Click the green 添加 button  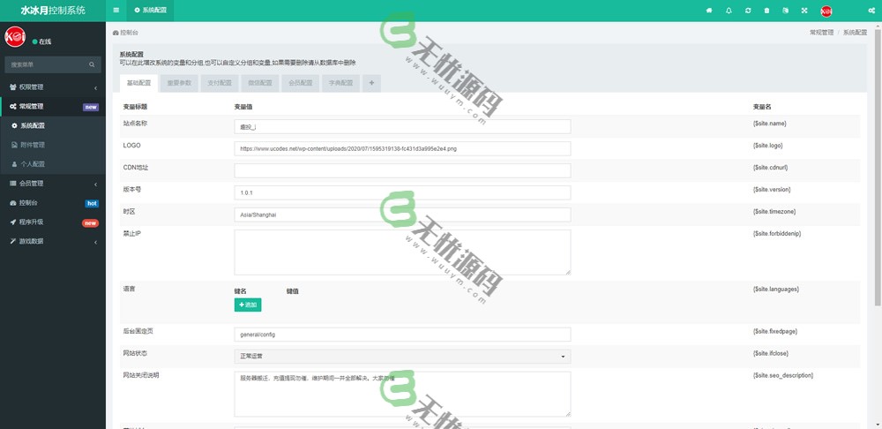(x=248, y=305)
